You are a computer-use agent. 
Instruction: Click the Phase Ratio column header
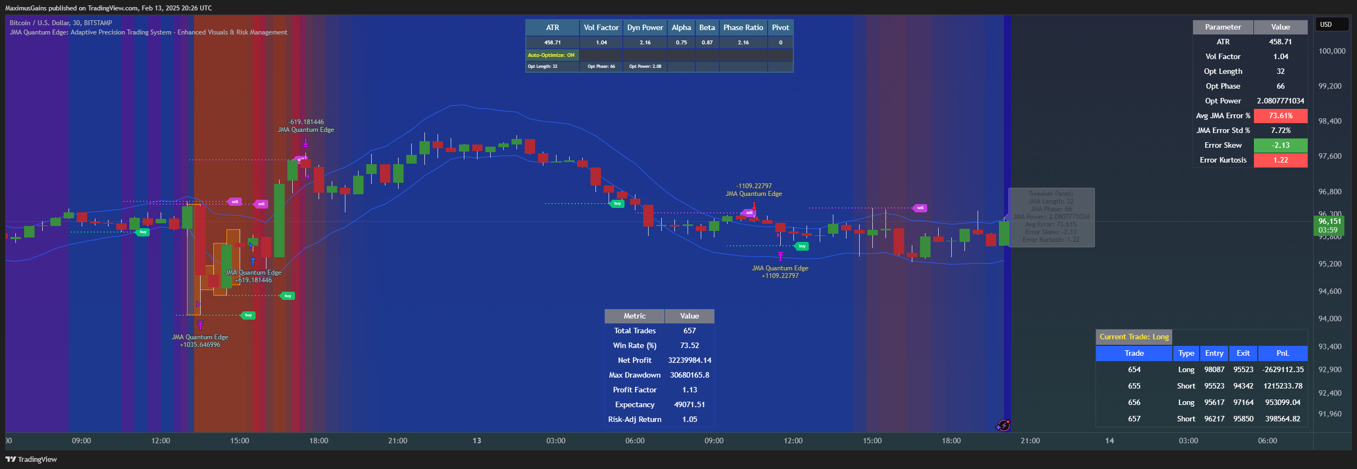[x=743, y=28]
